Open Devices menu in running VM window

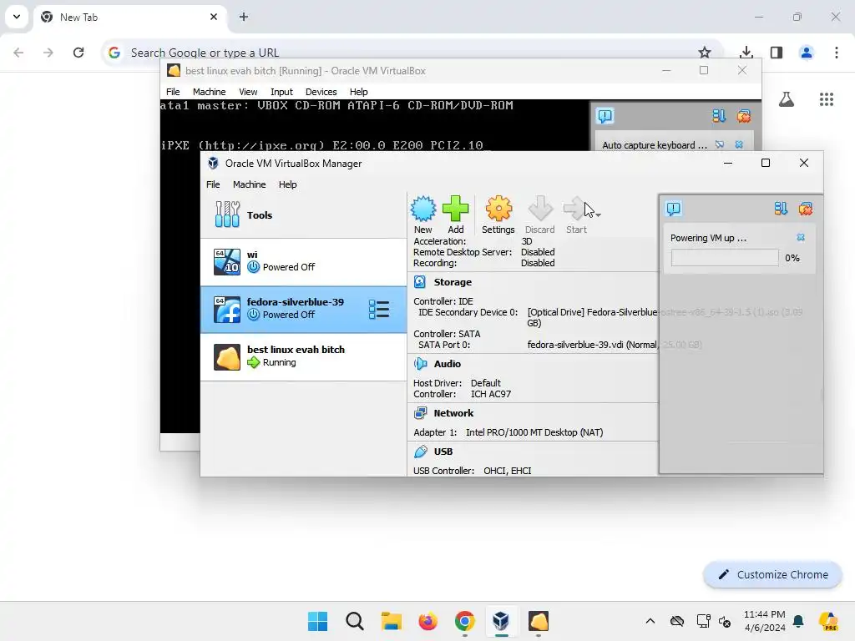(321, 92)
